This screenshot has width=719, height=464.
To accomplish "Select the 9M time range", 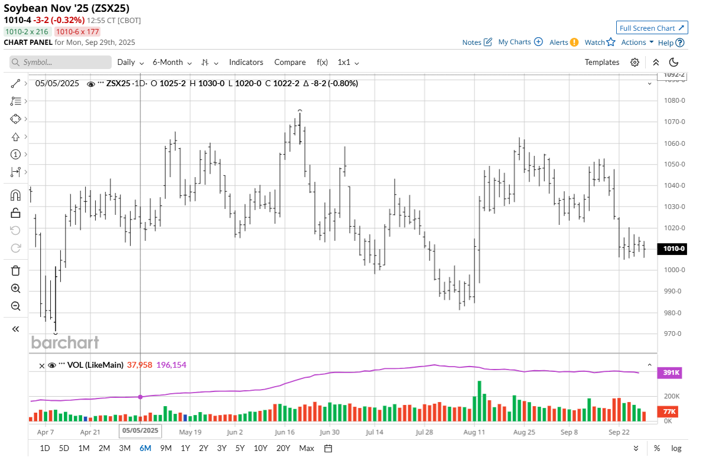I will (165, 448).
